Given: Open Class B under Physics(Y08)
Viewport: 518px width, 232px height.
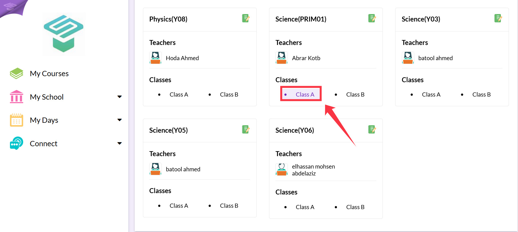Looking at the screenshot, I should point(229,95).
